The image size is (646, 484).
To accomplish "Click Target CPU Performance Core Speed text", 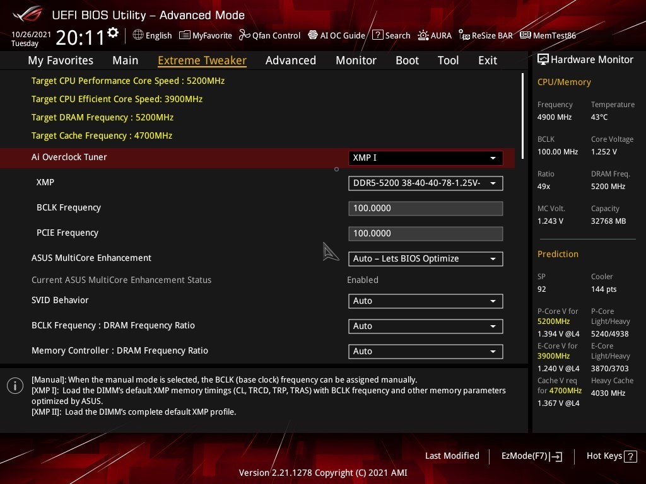I will point(127,81).
